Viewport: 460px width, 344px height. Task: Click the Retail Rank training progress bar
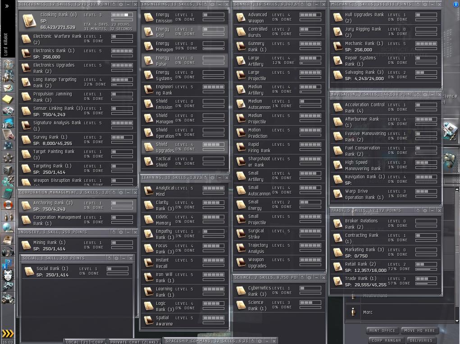[426, 269]
